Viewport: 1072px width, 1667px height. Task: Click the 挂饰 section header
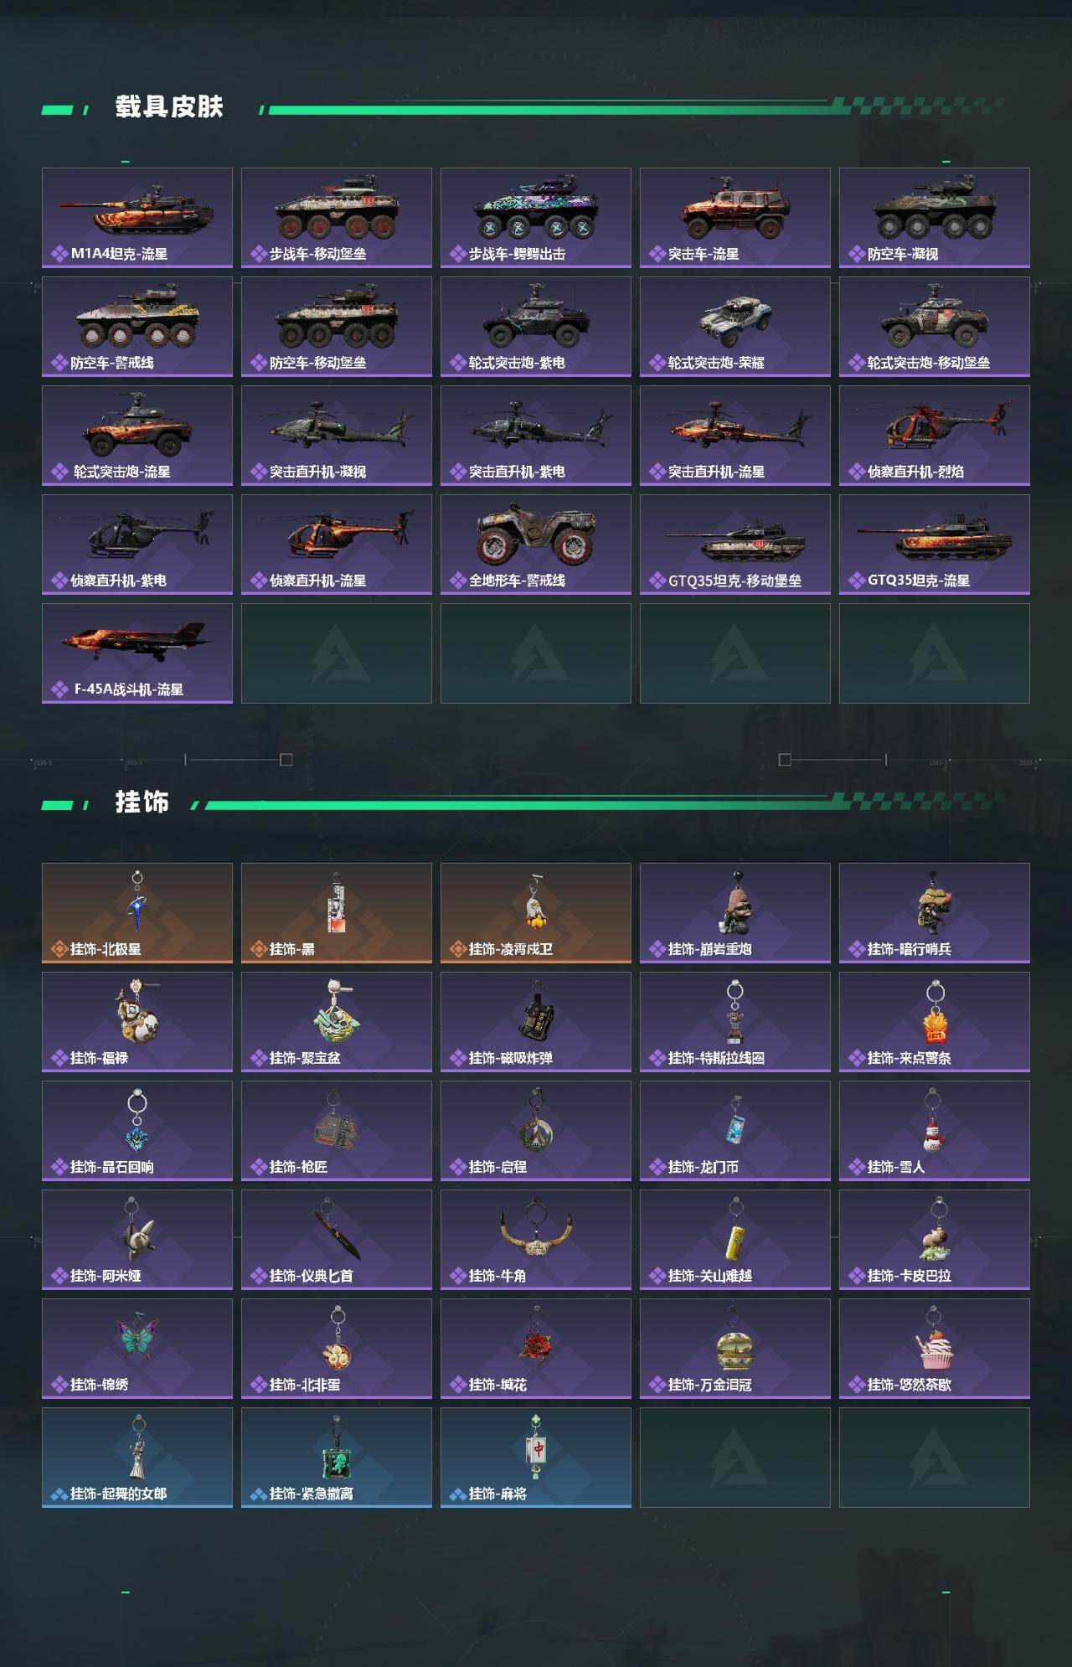tap(142, 803)
